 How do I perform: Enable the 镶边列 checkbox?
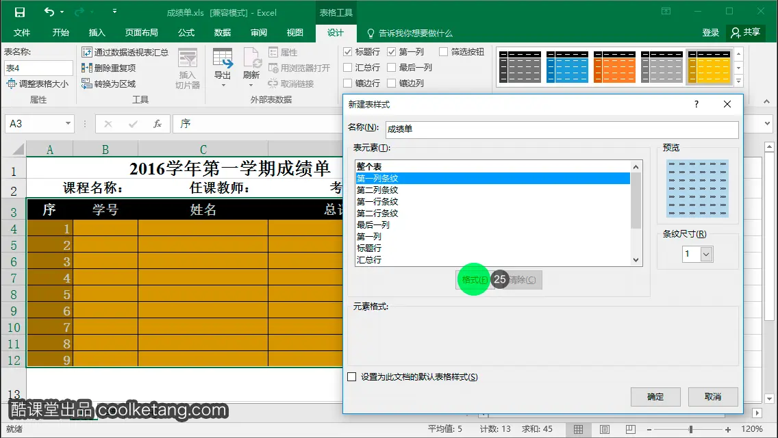(392, 83)
